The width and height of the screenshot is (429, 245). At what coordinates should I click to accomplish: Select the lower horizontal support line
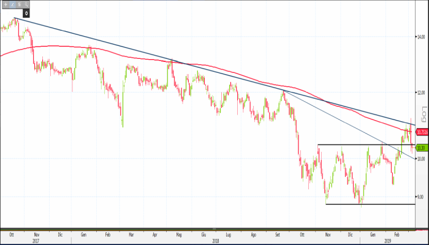click(368, 204)
